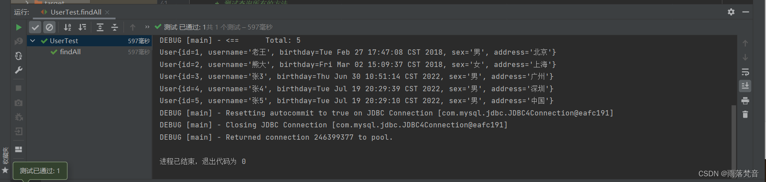Toggle scroll to end of console

pos(745,86)
